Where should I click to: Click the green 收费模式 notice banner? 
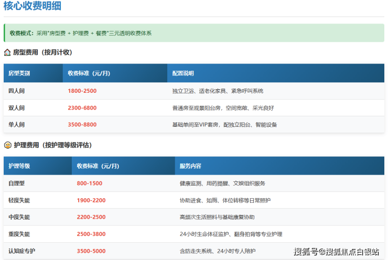point(193,33)
